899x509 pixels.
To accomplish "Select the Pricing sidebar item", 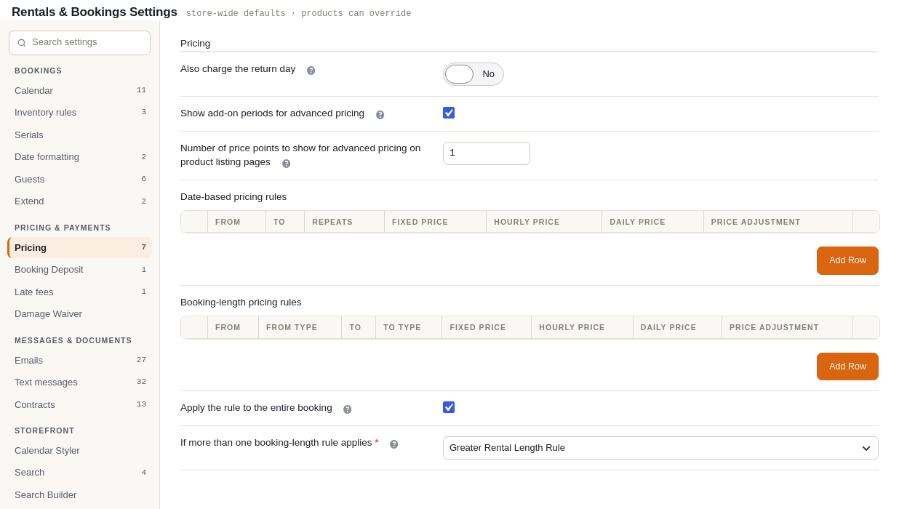I will (80, 248).
